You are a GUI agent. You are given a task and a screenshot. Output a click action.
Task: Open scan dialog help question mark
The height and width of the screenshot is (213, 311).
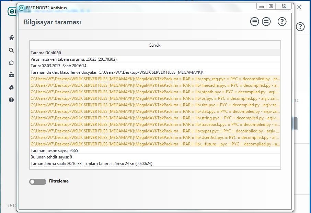pyautogui.click(x=282, y=22)
